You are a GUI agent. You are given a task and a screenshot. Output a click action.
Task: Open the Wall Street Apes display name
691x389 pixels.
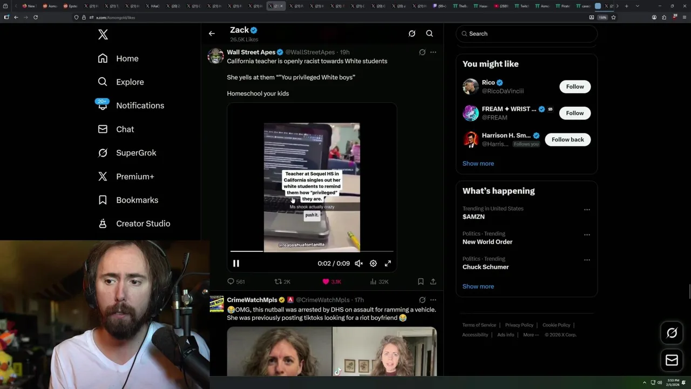tap(251, 52)
